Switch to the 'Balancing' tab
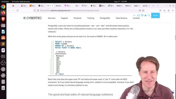176x99 pixels. click(x=120, y=5)
